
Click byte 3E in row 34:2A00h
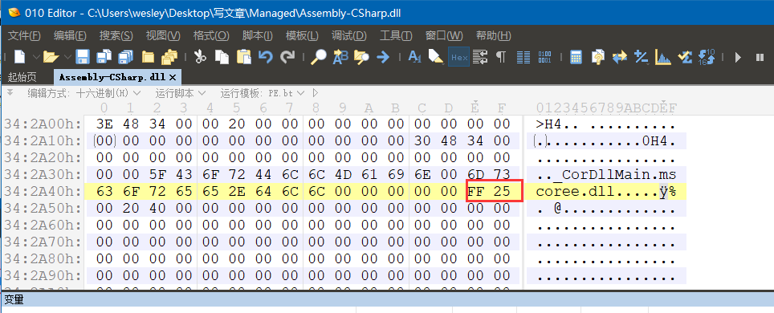[x=104, y=124]
